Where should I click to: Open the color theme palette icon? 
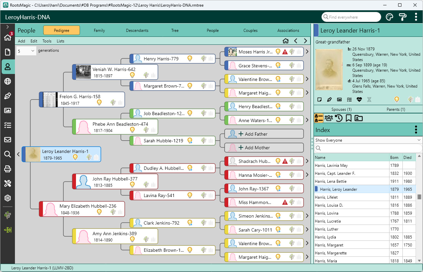[x=389, y=17]
